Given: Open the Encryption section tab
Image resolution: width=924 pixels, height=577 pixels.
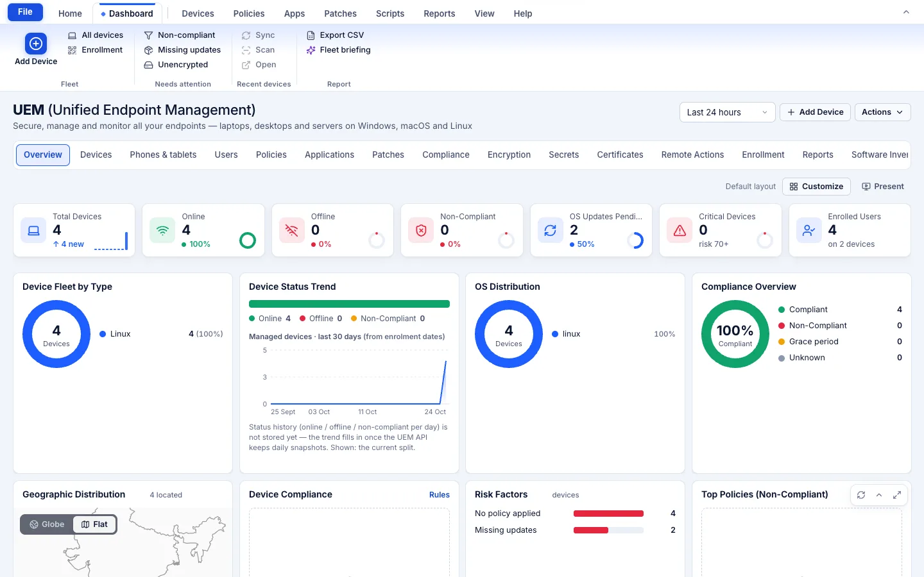Looking at the screenshot, I should pyautogui.click(x=509, y=155).
